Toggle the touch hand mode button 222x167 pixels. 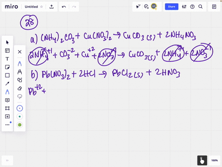[x=202, y=161]
